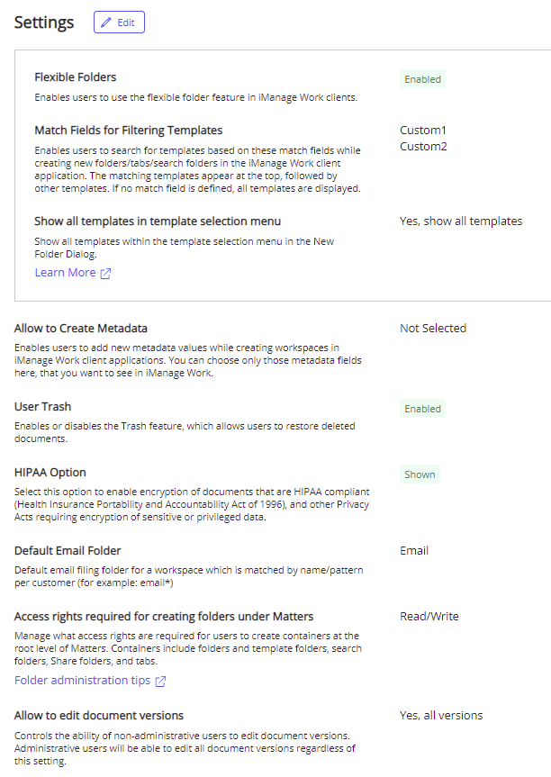Click the Not Selected metadata value

[x=433, y=329]
